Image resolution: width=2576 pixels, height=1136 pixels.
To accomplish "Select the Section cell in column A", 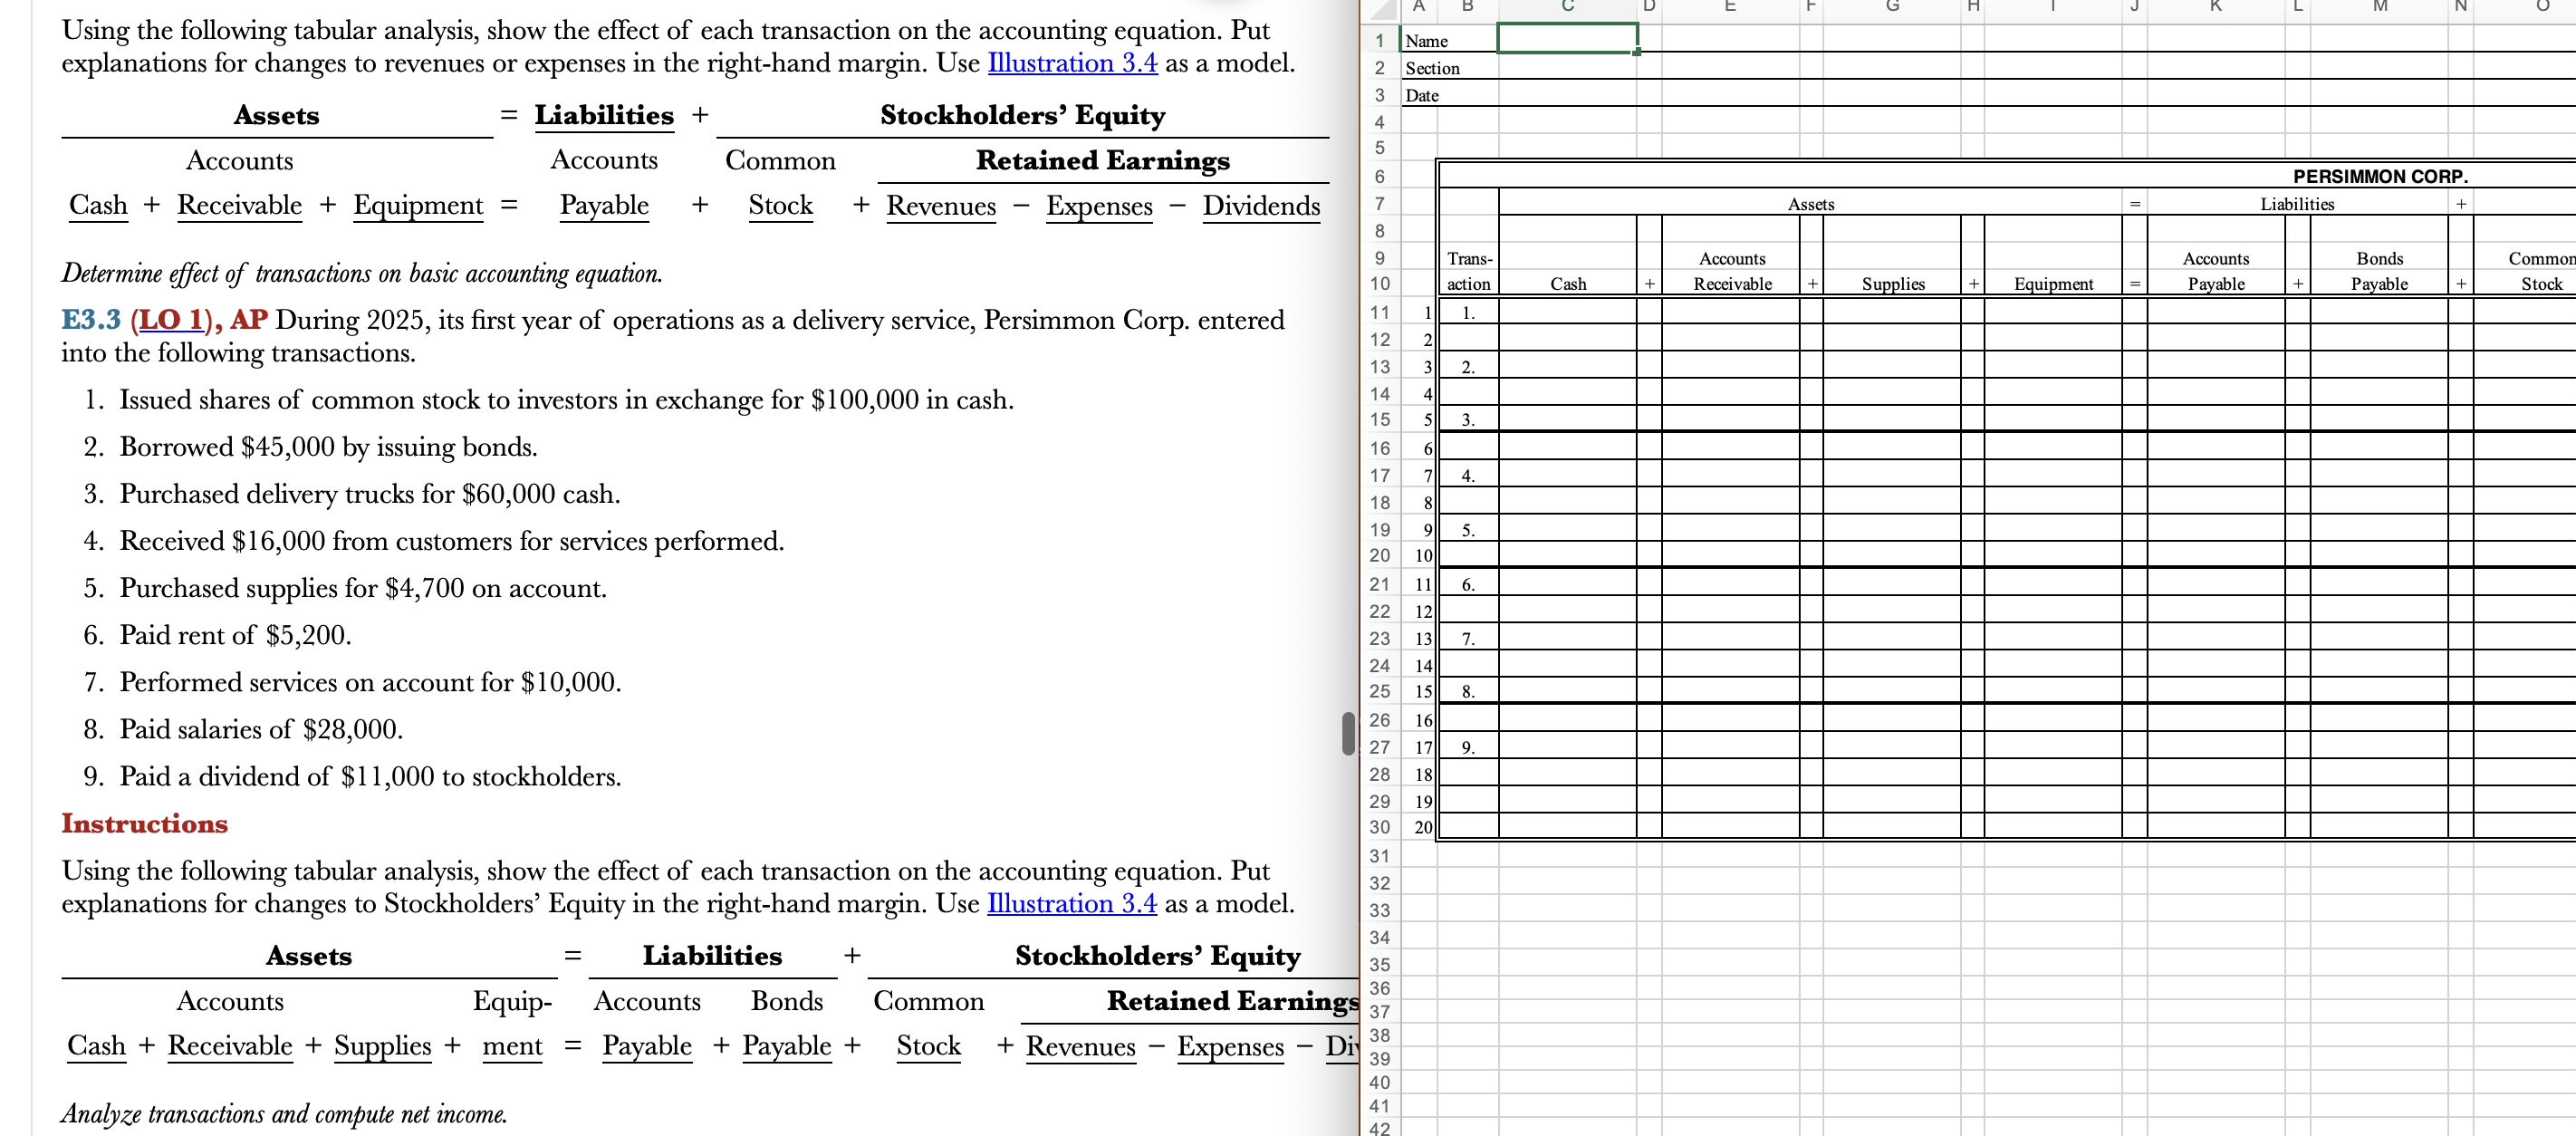I will tap(1432, 68).
